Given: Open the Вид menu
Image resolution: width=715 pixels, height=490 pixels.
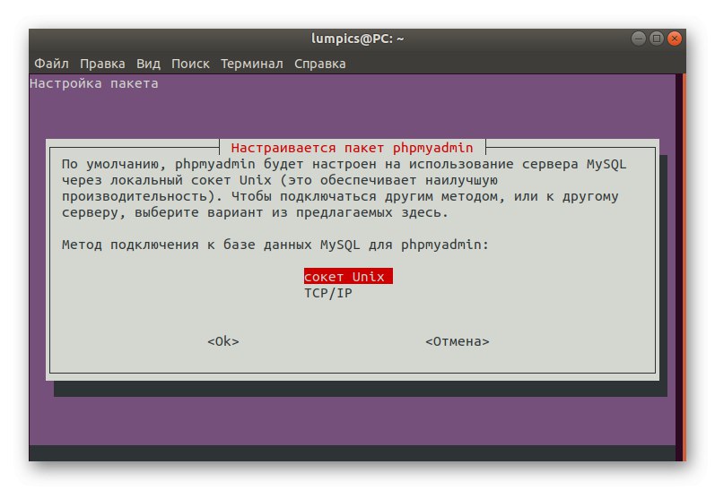Looking at the screenshot, I should pyautogui.click(x=148, y=64).
